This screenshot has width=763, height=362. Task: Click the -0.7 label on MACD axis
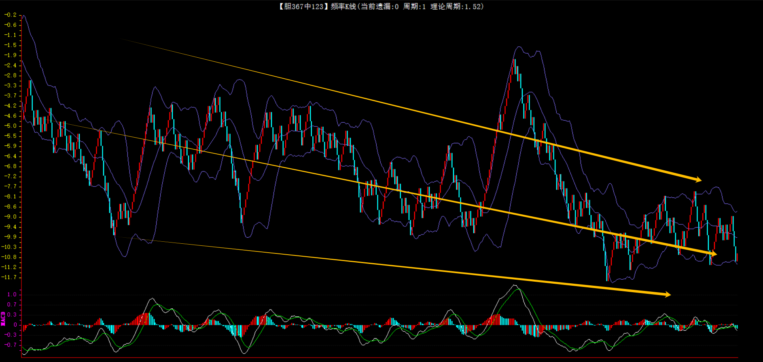pyautogui.click(x=11, y=345)
